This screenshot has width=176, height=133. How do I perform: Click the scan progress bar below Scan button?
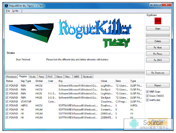pos(158,35)
